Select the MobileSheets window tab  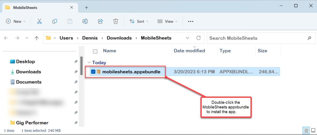(39, 7)
